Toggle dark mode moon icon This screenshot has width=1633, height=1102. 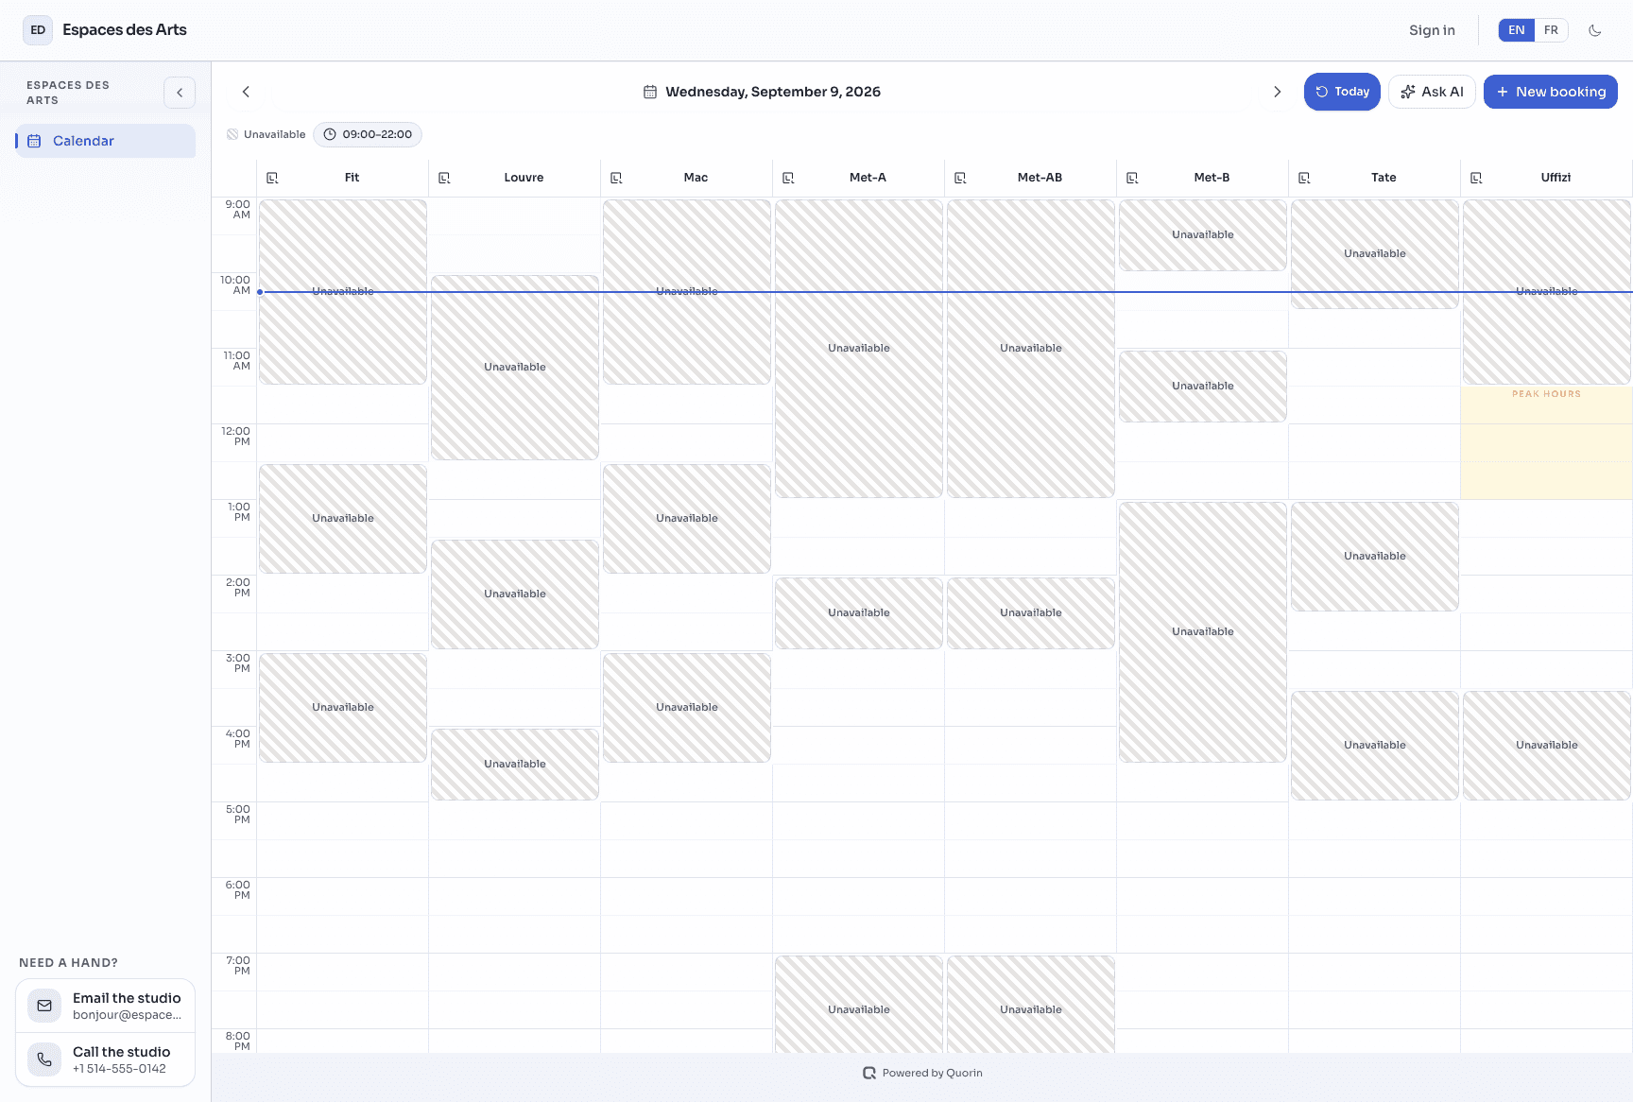click(x=1595, y=30)
